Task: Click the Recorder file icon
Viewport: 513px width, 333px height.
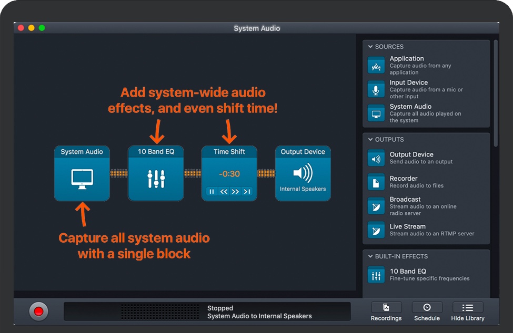Action: point(376,182)
